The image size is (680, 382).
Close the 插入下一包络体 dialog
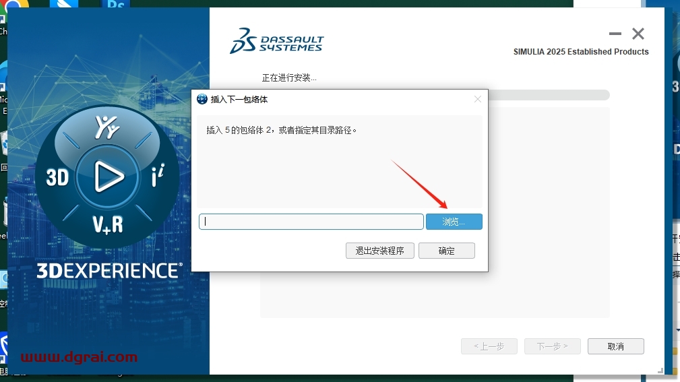coord(477,99)
